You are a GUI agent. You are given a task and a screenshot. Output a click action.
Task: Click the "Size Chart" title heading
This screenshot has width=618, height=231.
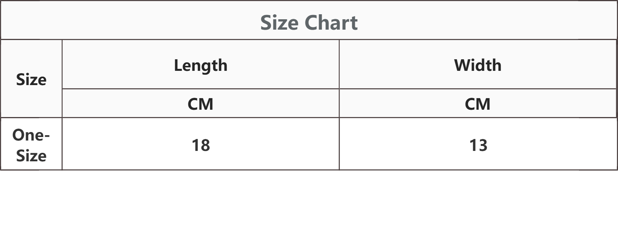(x=309, y=23)
